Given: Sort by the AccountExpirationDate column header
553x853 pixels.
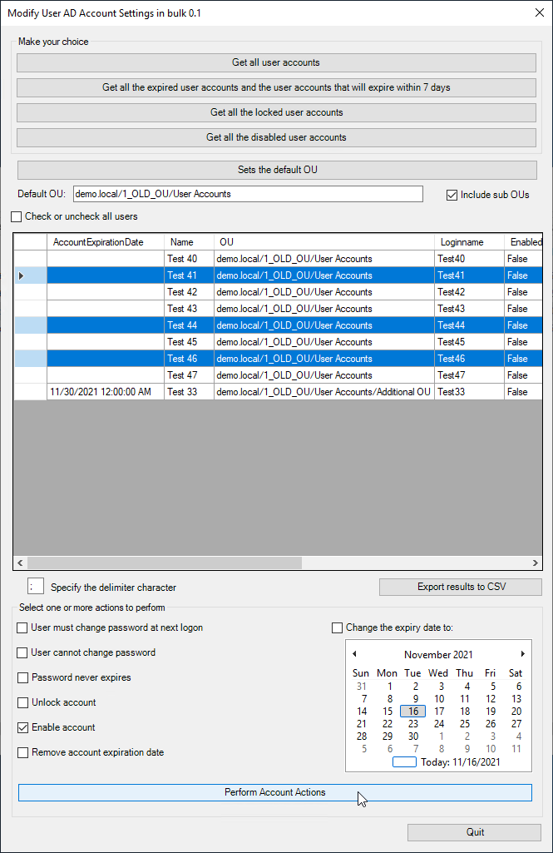Looking at the screenshot, I should click(98, 242).
